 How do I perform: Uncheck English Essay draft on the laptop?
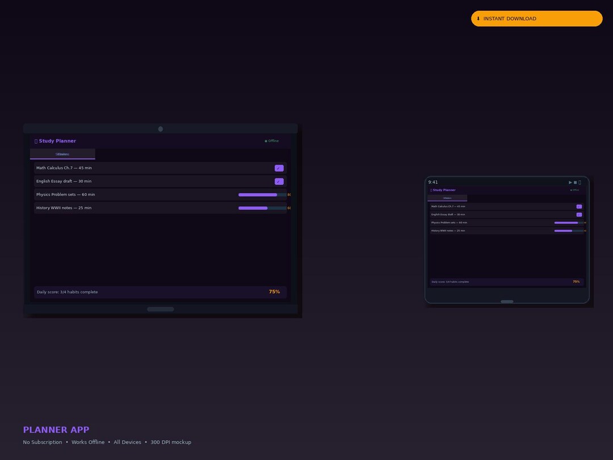tap(279, 182)
